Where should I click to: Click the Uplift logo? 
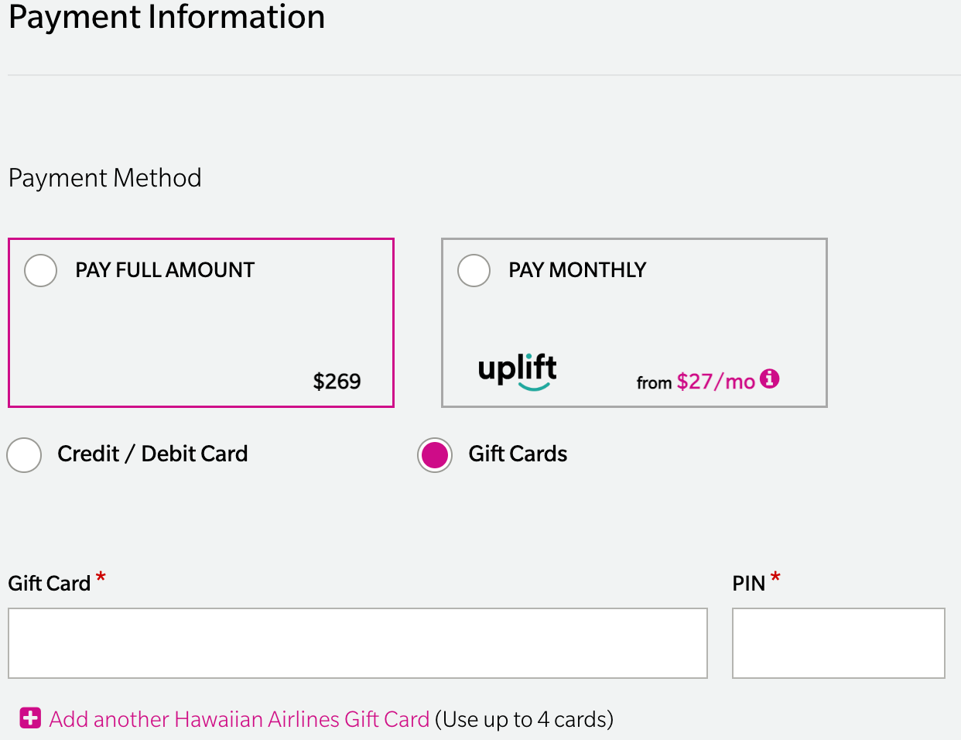(517, 370)
